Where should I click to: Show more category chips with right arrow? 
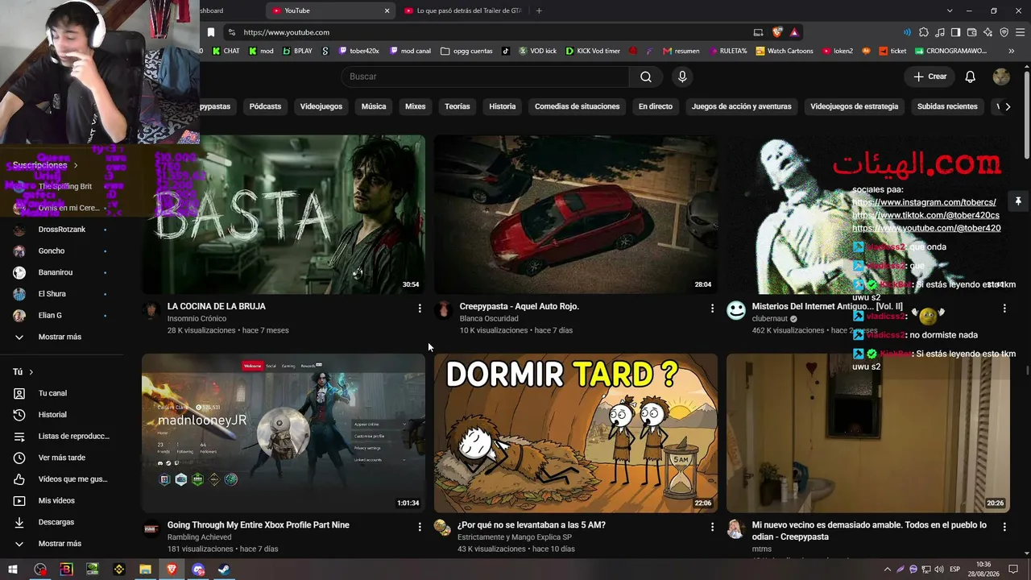1008,106
